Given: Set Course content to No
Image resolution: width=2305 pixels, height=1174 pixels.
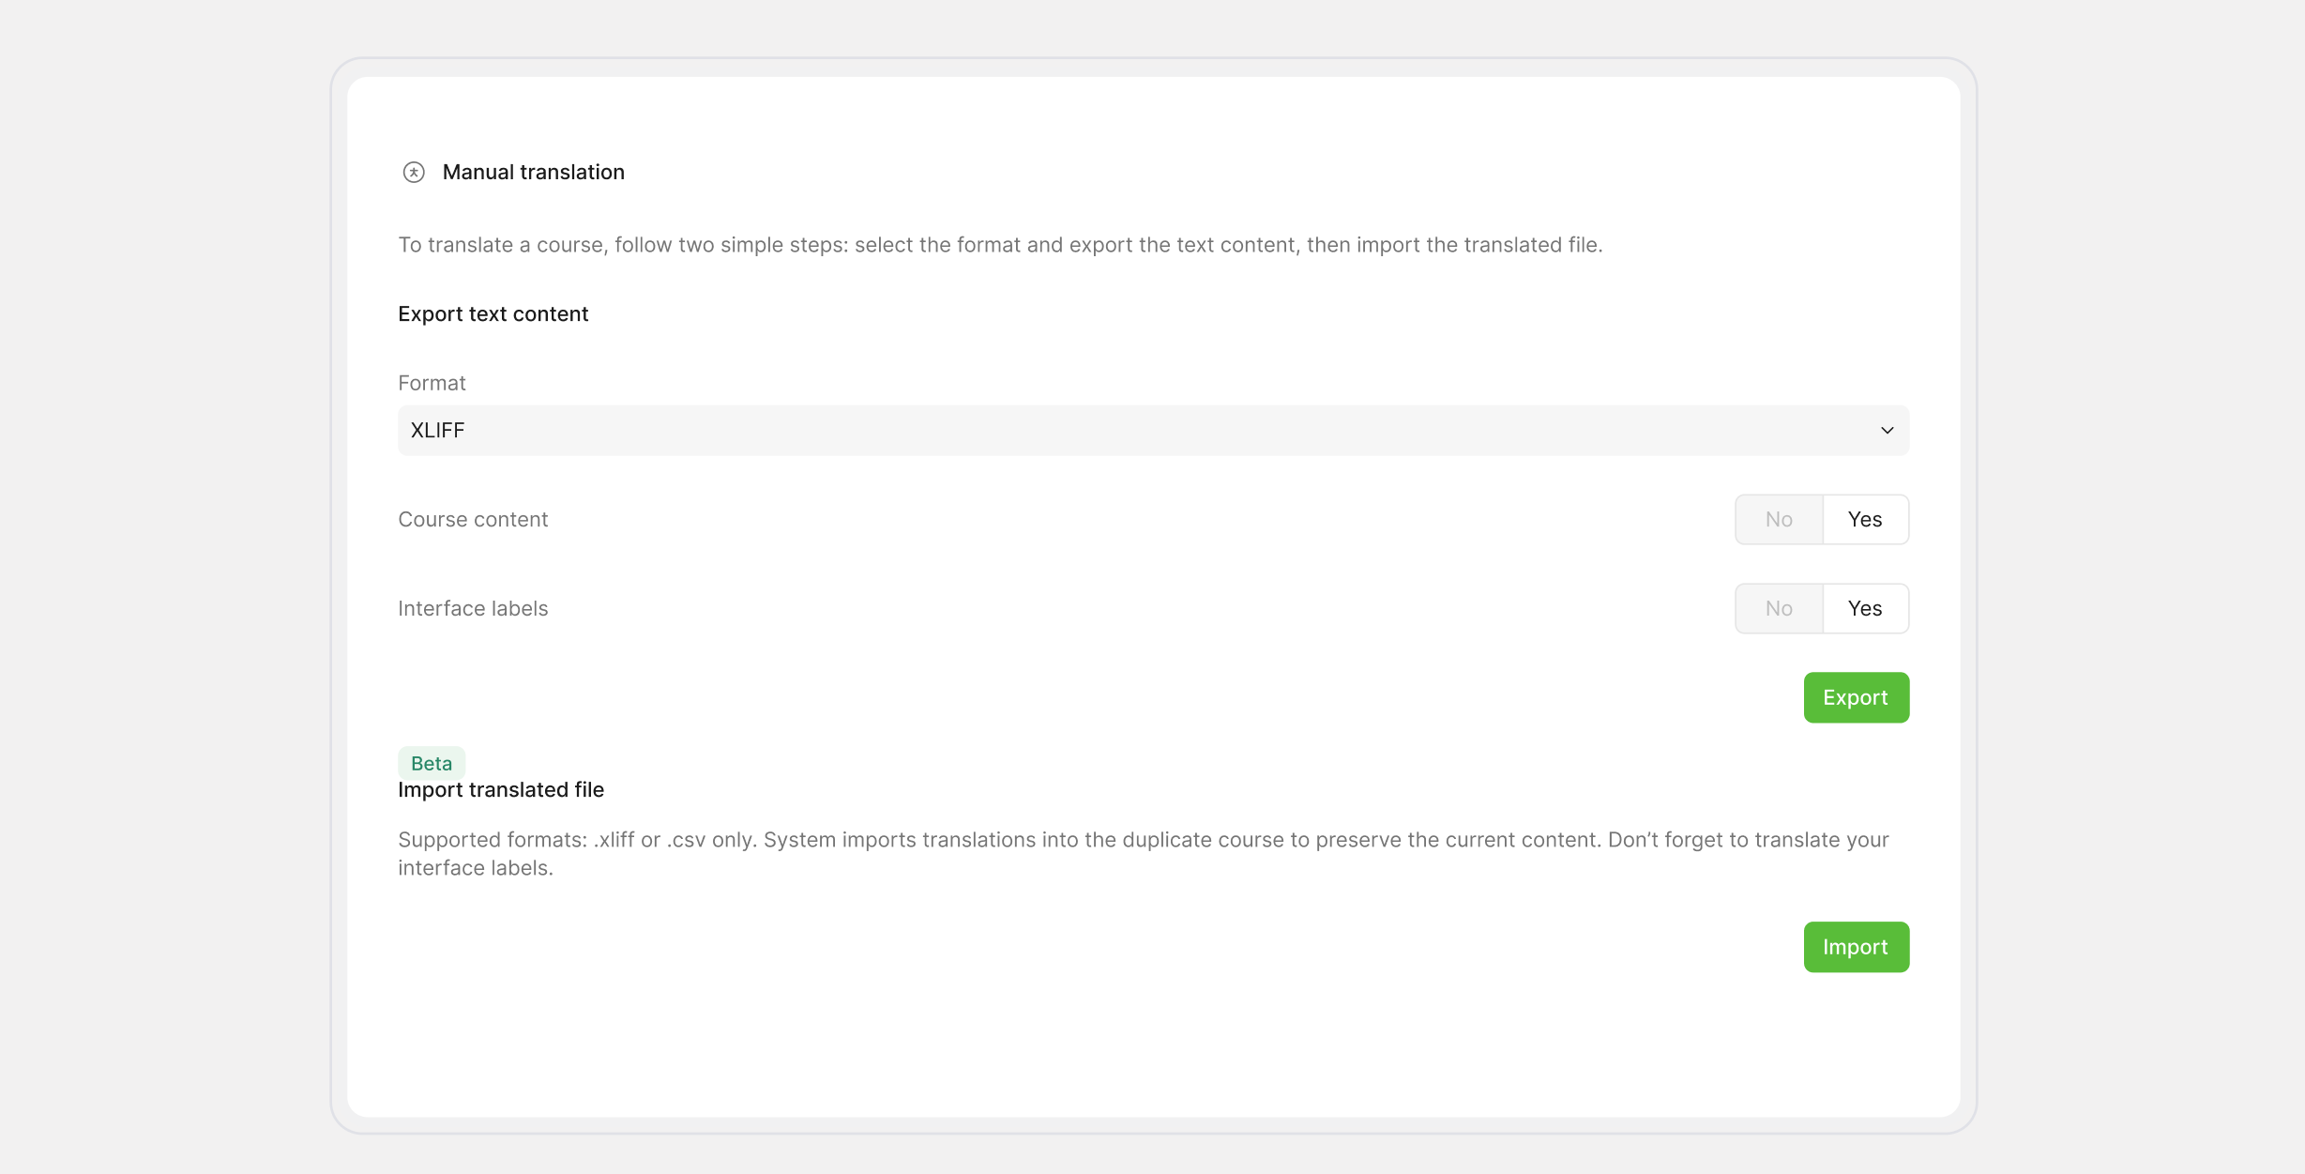Looking at the screenshot, I should [x=1779, y=519].
